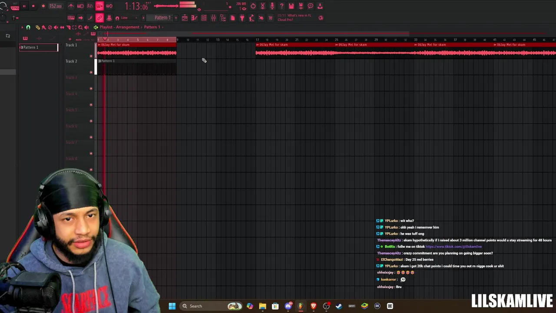
Task: Open the Playlist view icon
Action: 185,18
